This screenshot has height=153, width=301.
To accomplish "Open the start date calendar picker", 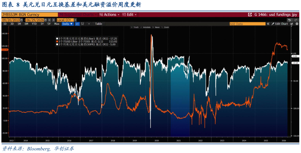I will click(x=21, y=20).
